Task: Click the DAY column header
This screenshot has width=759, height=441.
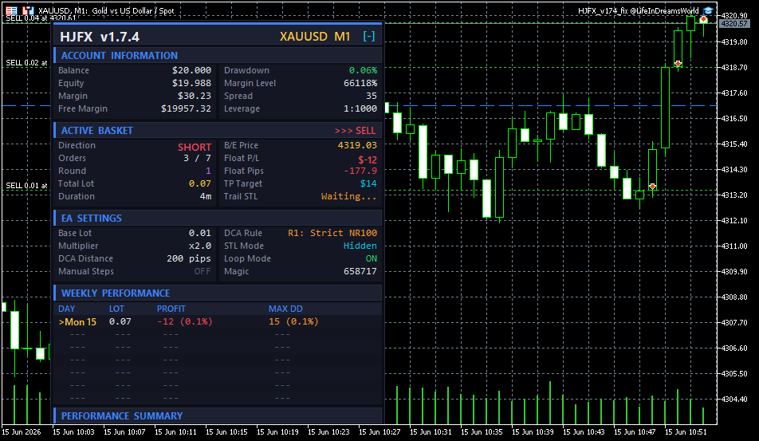Action: (67, 309)
